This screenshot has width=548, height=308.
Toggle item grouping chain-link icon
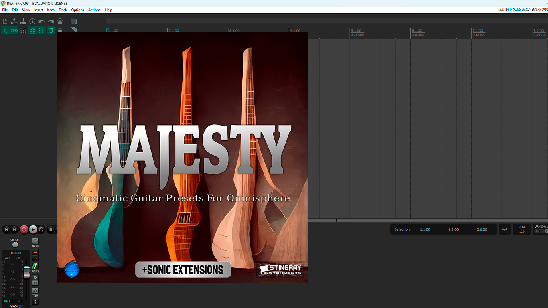pyautogui.click(x=14, y=30)
